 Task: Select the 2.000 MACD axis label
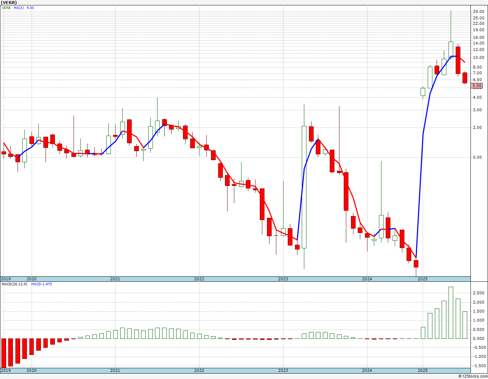click(x=479, y=302)
